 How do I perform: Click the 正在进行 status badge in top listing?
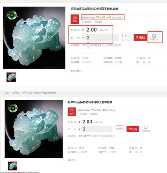pyautogui.click(x=75, y=19)
